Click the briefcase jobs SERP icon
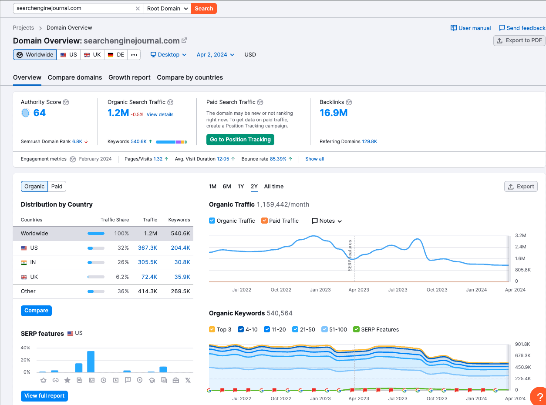The height and width of the screenshot is (405, 546). pyautogui.click(x=175, y=380)
